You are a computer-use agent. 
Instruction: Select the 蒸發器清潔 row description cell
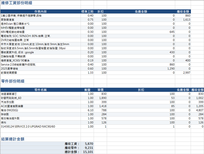click(x=41, y=20)
